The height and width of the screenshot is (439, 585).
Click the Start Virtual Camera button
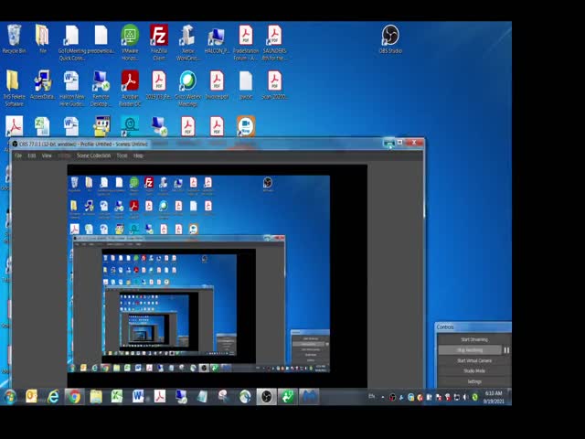coord(473,360)
